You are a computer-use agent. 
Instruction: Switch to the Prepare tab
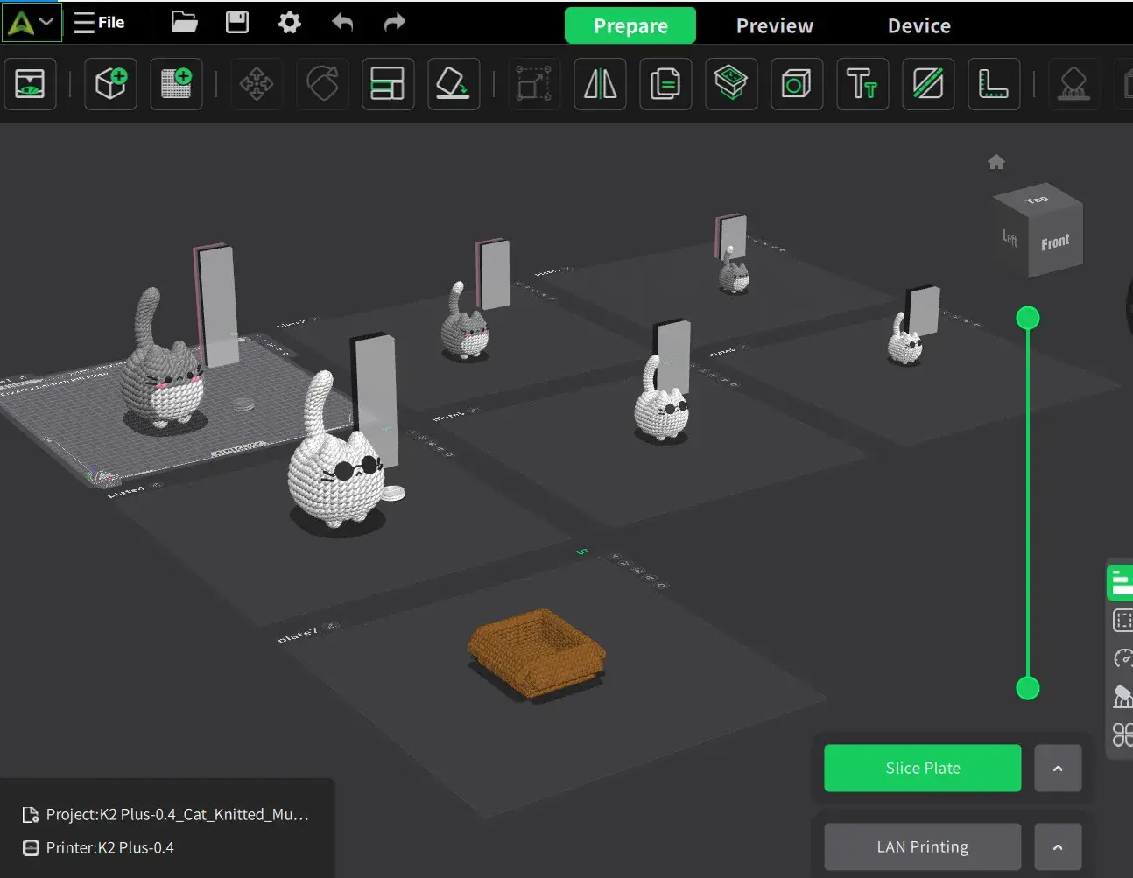click(x=630, y=25)
